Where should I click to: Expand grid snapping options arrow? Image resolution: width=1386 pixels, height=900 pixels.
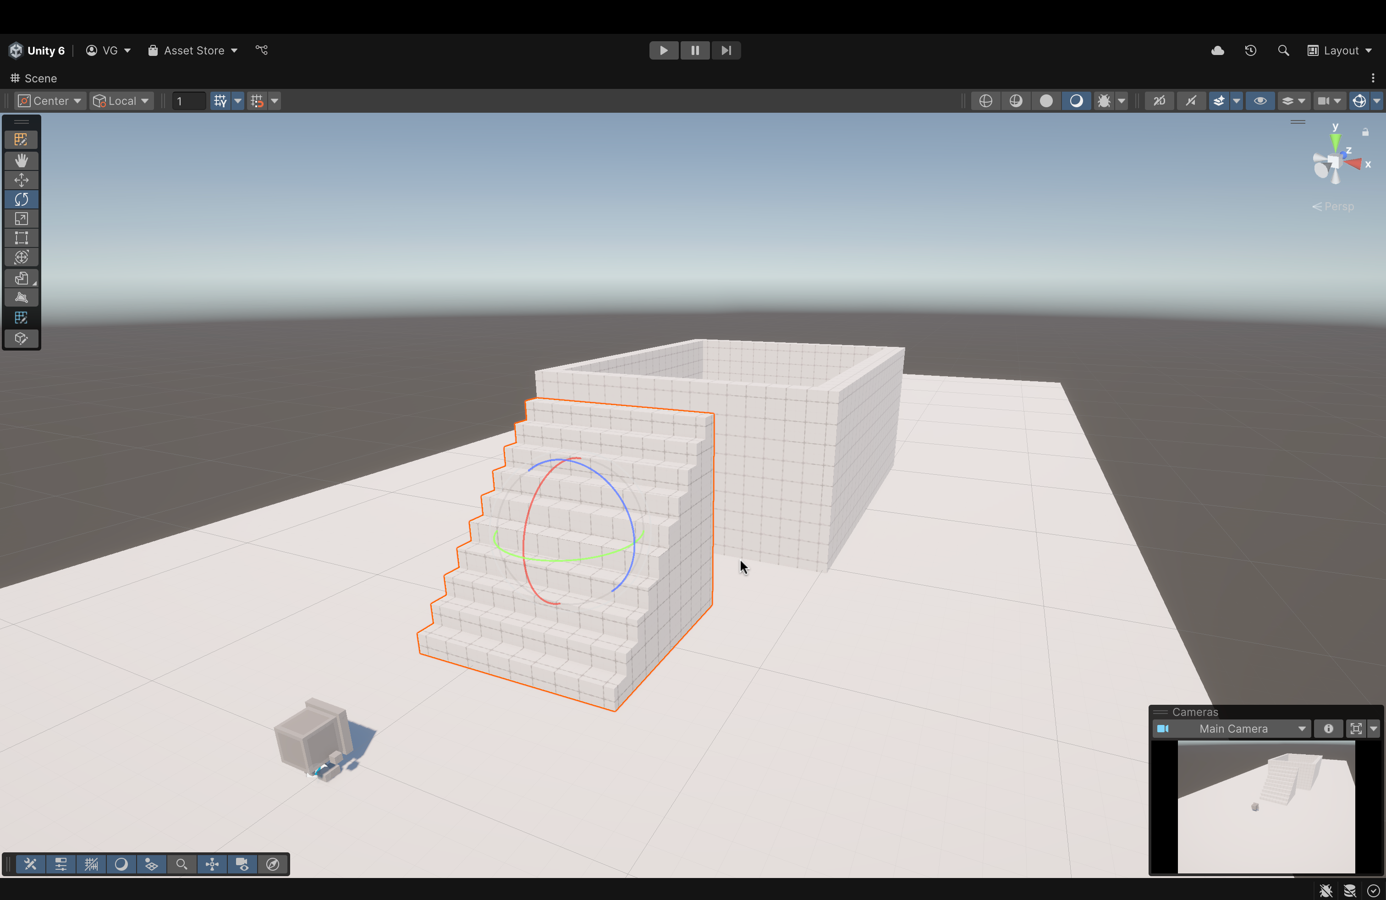click(237, 101)
